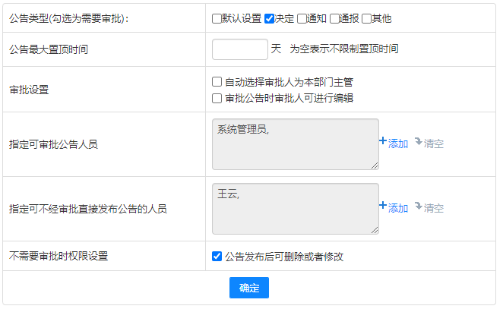The width and height of the screenshot is (503, 309).
Task: Click the plus icon beside 王云 field
Action: pyautogui.click(x=383, y=207)
